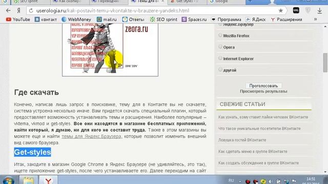Bookmark this page with the star icon

[281, 10]
